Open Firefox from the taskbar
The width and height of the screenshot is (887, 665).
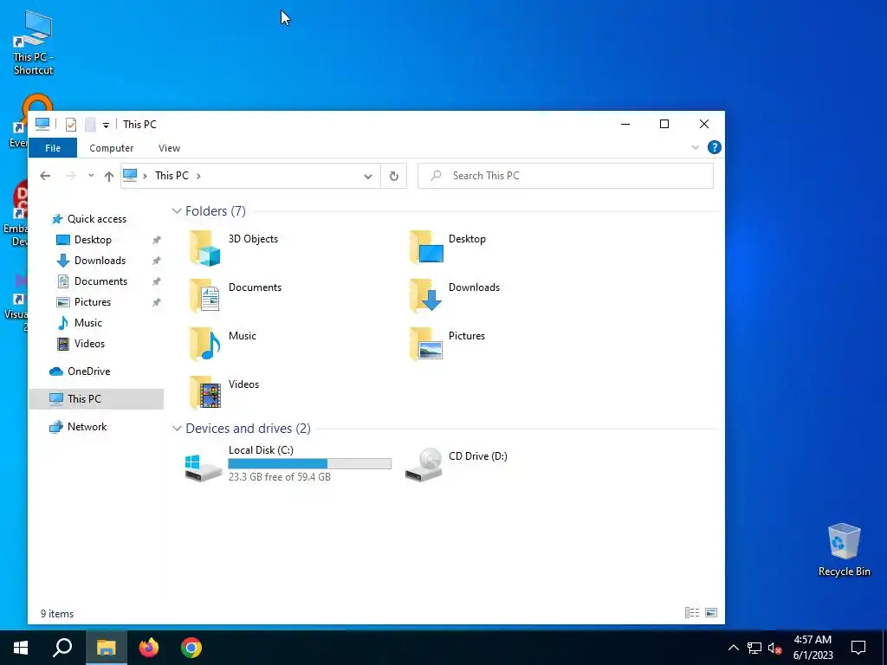[x=149, y=648]
